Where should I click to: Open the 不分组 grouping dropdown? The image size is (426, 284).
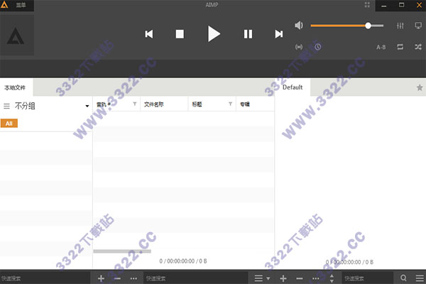point(87,106)
